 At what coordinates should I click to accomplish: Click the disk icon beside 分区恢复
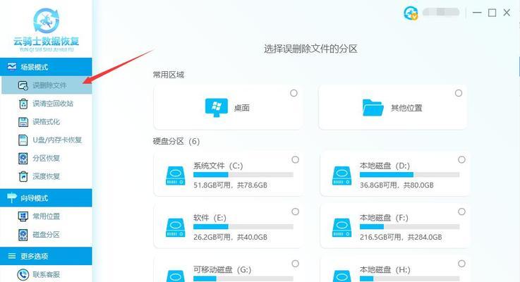click(x=23, y=159)
